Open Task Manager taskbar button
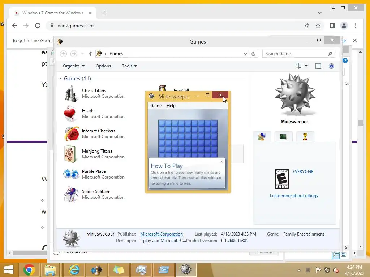 pyautogui.click(x=141, y=270)
